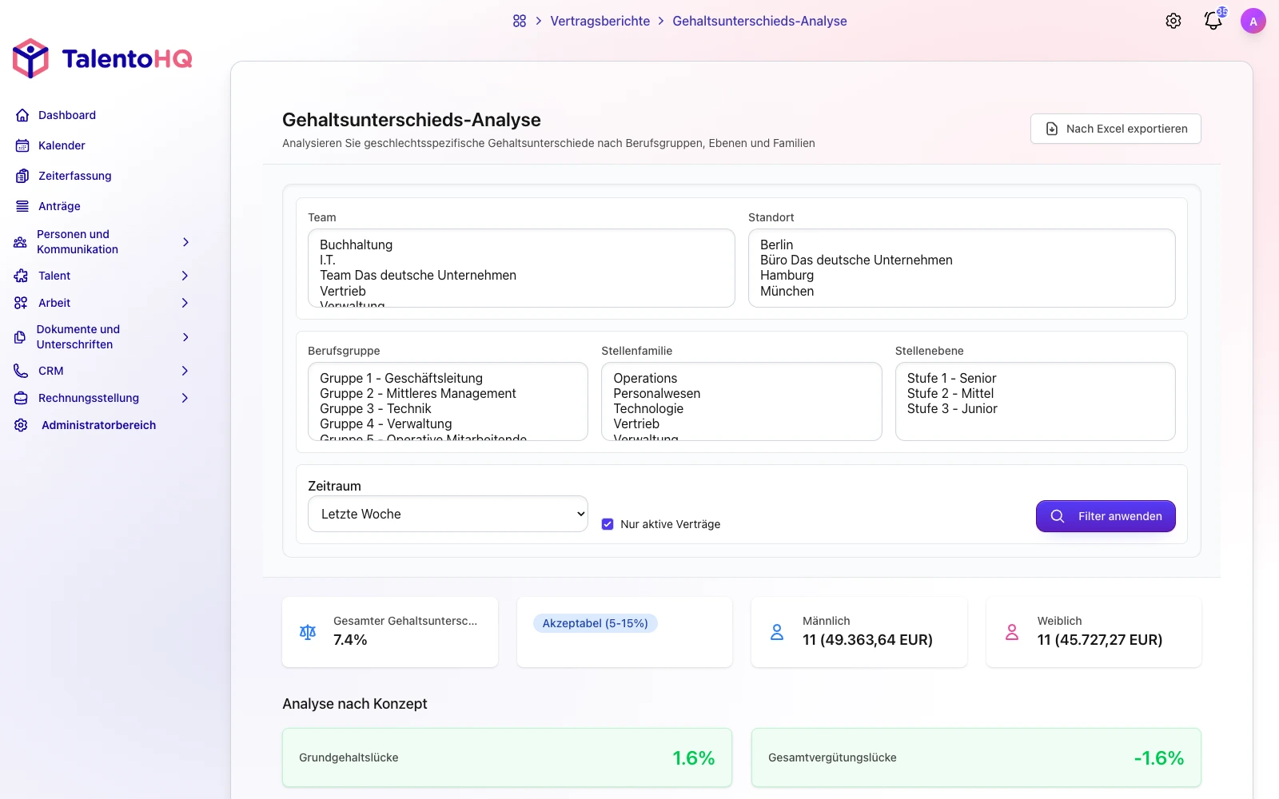Click the Männlich person icon
Screen dimensions: 1279x799
[777, 632]
